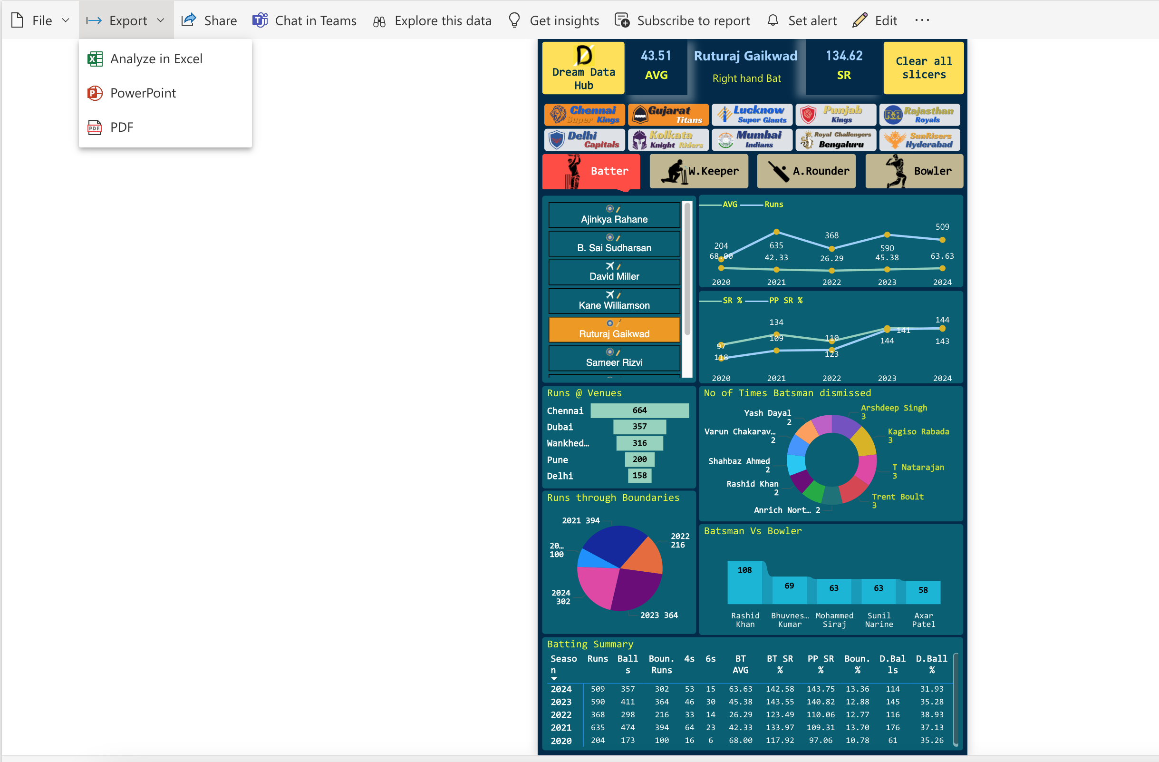The height and width of the screenshot is (762, 1159).
Task: Click the Dubai 357 venue bar
Action: [639, 427]
